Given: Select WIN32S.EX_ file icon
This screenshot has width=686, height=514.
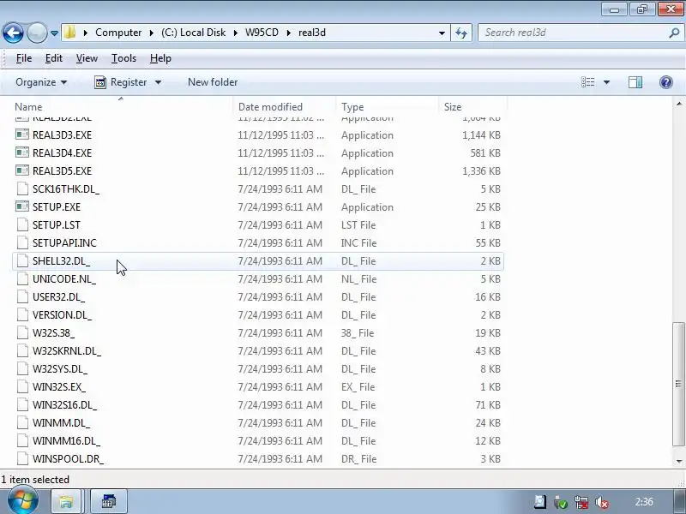Looking at the screenshot, I should pos(22,386).
